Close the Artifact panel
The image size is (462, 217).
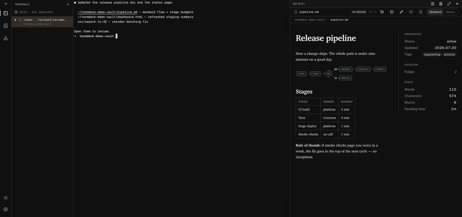tap(457, 4)
